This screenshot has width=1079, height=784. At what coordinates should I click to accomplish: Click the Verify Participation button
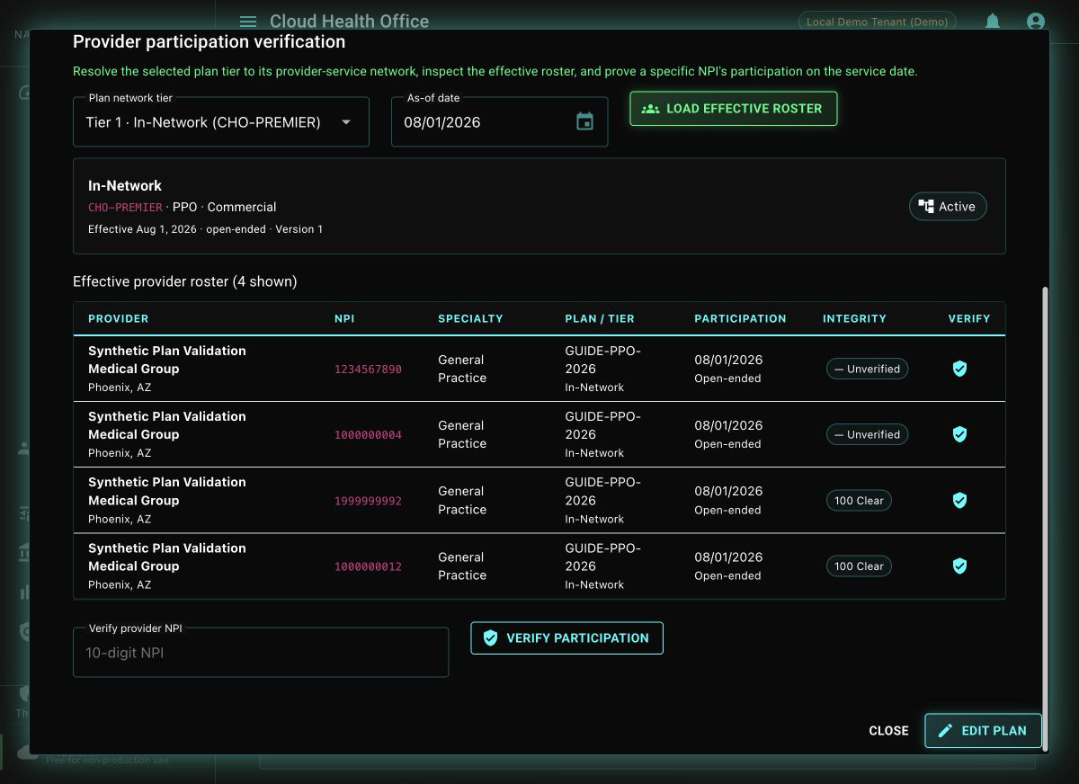pos(566,637)
